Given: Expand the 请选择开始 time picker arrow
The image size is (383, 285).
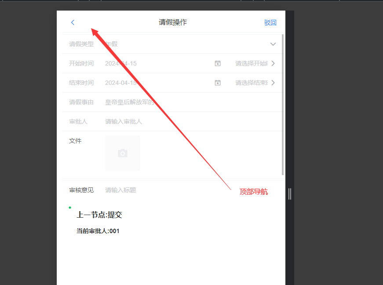Looking at the screenshot, I should point(273,63).
